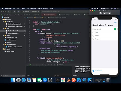
Task: Collapse the ViewModel folder
Action: click(x=4, y=22)
